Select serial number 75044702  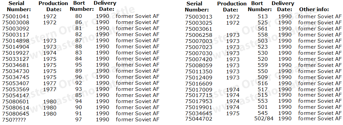point(199,119)
